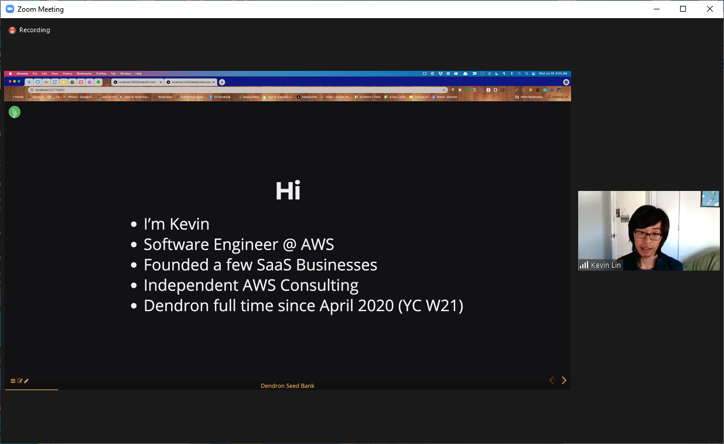Open the Profiles menu
Image resolution: width=724 pixels, height=444 pixels.
(x=101, y=74)
